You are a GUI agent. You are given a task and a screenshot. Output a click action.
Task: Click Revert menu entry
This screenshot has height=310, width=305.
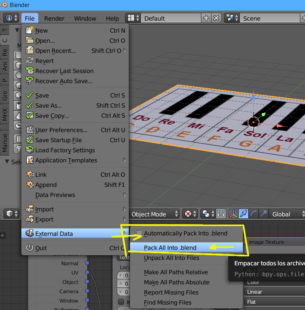pyautogui.click(x=75, y=61)
